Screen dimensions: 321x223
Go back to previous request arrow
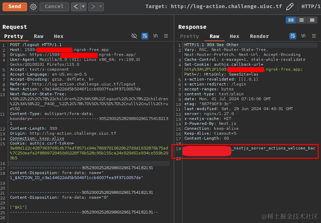pos(76,7)
